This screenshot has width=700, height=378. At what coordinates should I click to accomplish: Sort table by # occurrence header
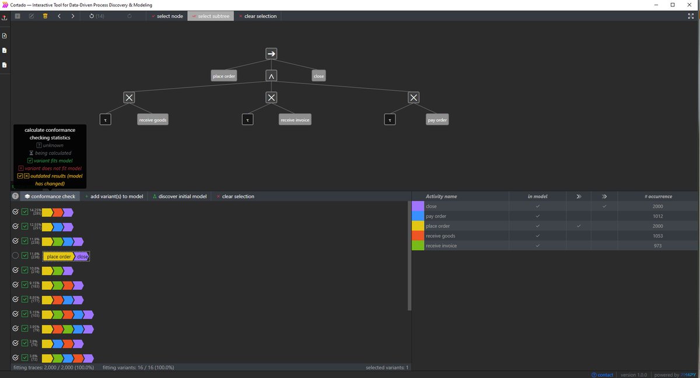(657, 197)
